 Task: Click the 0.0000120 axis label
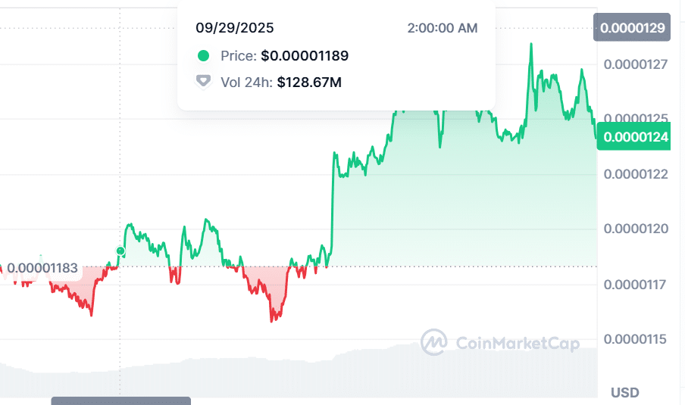(636, 229)
